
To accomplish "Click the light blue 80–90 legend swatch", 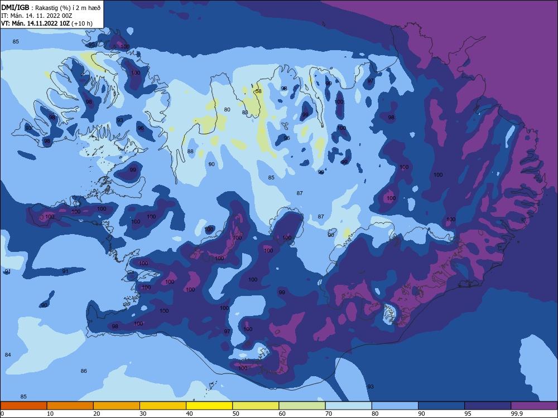I will (395, 406).
